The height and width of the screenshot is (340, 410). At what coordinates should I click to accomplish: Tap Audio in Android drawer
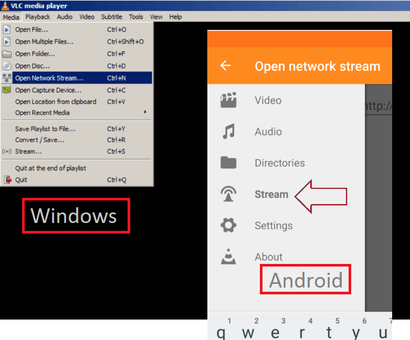[x=268, y=132]
